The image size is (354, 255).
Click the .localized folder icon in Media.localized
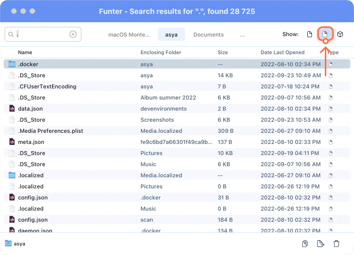click(x=12, y=175)
